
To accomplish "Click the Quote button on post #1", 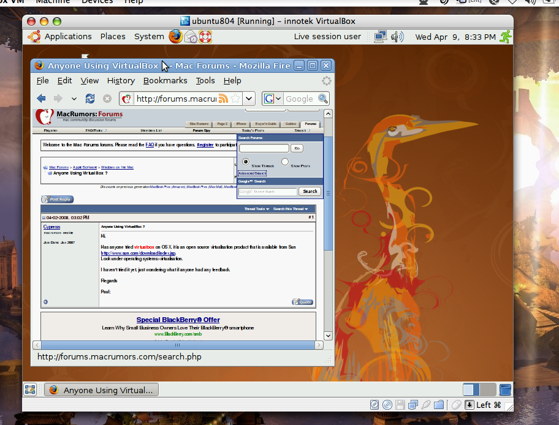I will tap(302, 302).
